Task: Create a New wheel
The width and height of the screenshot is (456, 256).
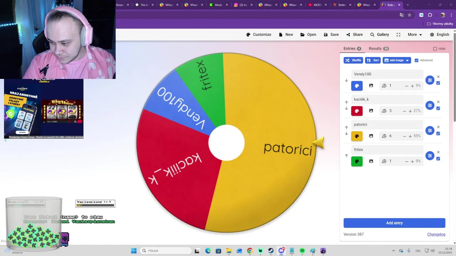Action: (286, 34)
